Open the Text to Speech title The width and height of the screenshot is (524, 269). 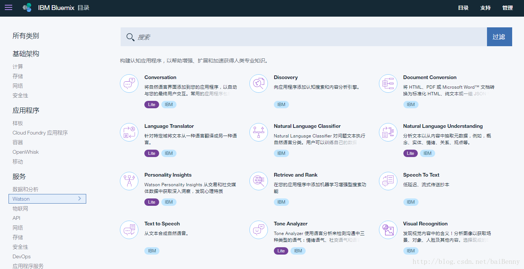pos(162,224)
